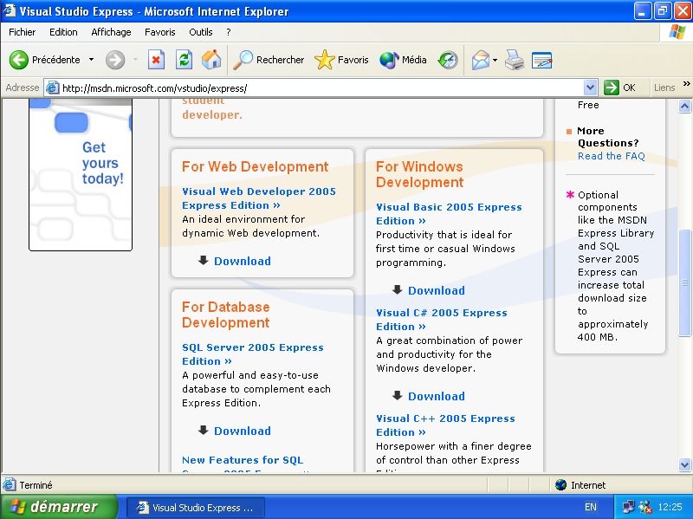693x519 pixels.
Task: Expand the address bar URL dropdown
Action: click(x=591, y=88)
